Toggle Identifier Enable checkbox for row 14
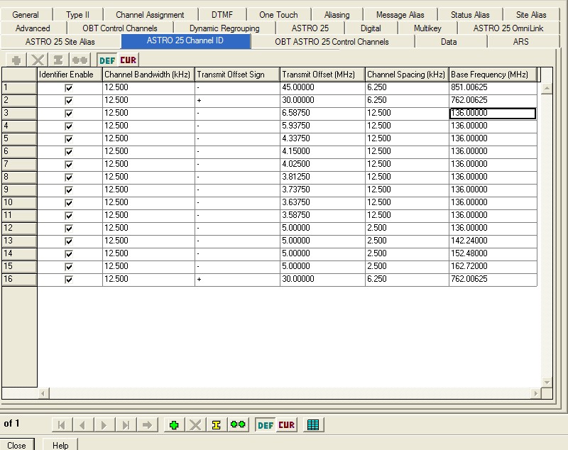This screenshot has height=450, width=568. click(x=68, y=254)
